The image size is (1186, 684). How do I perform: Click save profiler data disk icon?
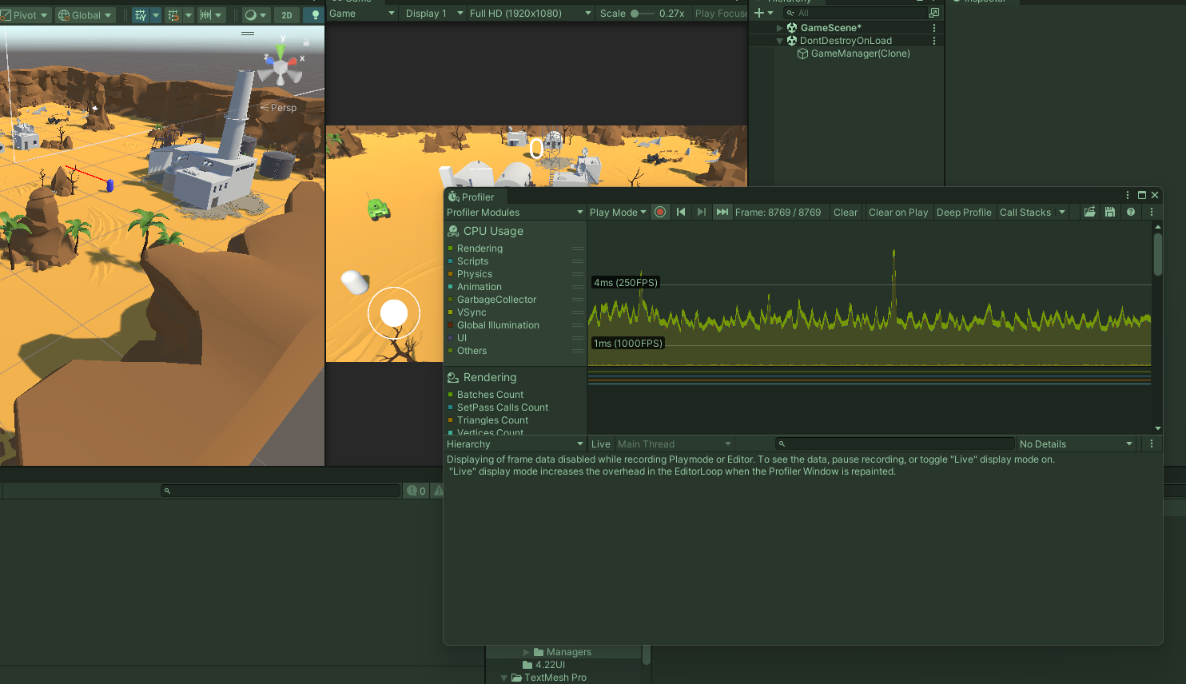coord(1110,213)
